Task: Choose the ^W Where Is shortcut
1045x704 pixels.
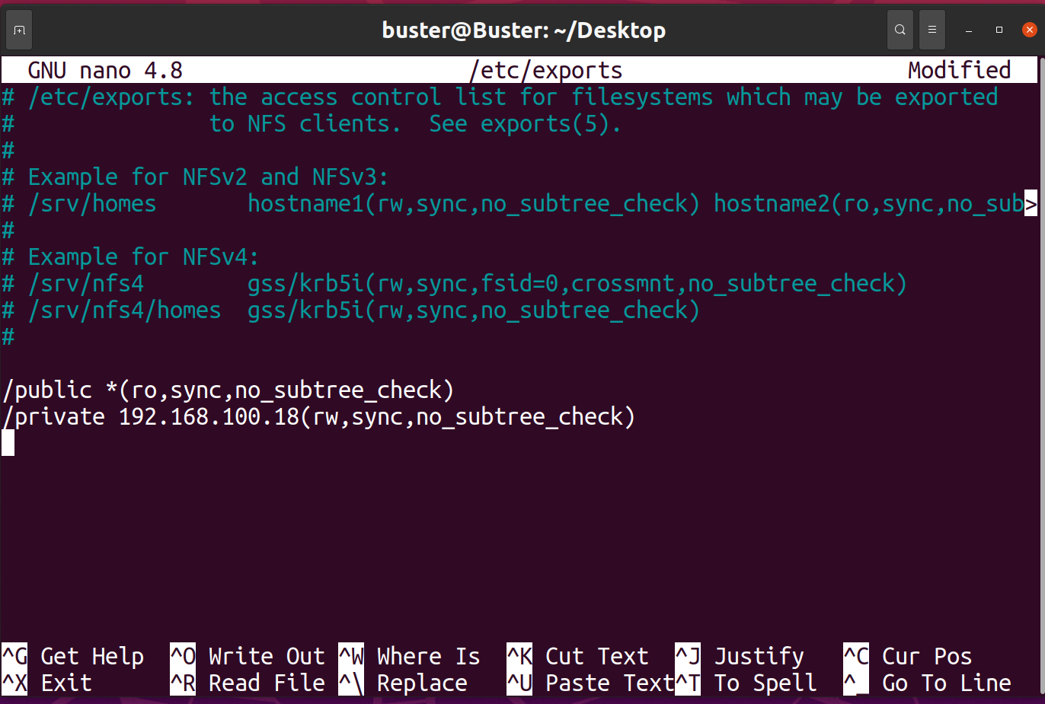Action: click(x=410, y=656)
